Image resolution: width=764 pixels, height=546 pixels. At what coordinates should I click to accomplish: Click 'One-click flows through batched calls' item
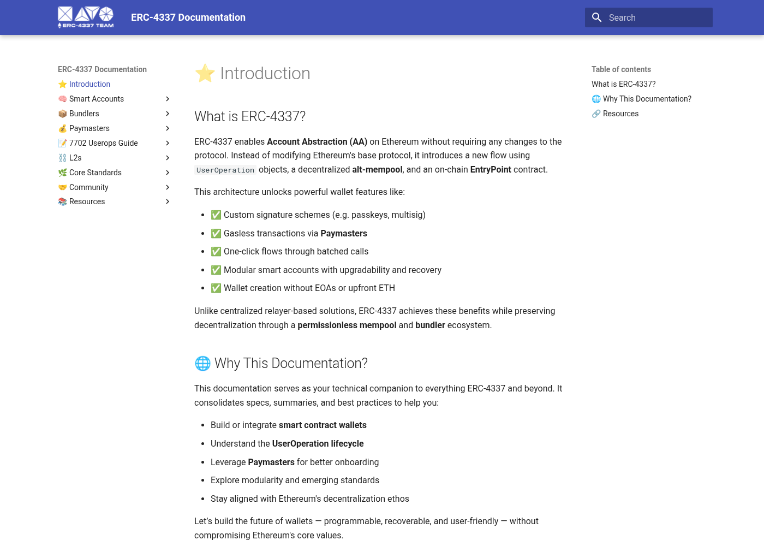click(290, 251)
